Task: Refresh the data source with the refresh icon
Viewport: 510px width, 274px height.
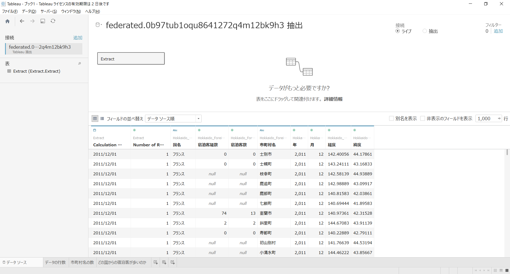Action: pyautogui.click(x=53, y=21)
